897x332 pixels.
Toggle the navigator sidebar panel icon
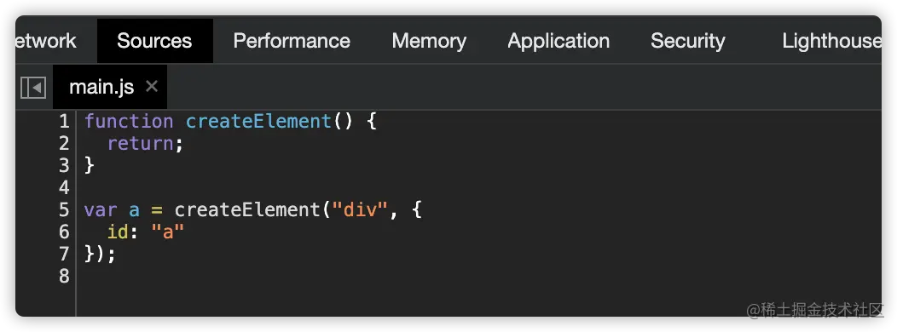(33, 88)
